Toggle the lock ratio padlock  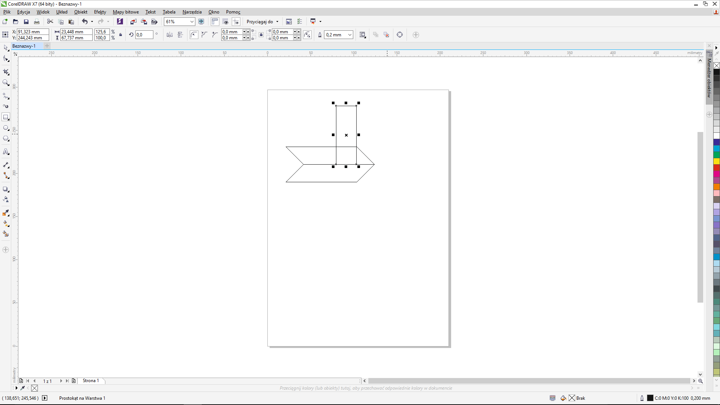pos(120,35)
